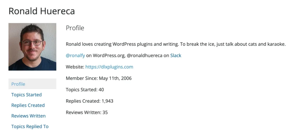Screen dimensions: 299x130
Task: Select the highlighted Profile sidebar item
Action: [32, 84]
